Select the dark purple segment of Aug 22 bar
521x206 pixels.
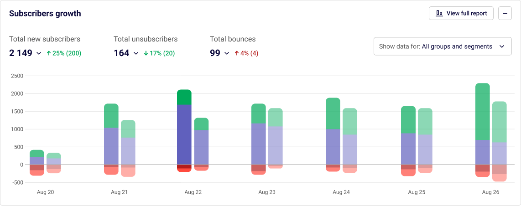(184, 134)
